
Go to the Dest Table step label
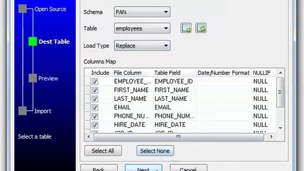tap(54, 41)
